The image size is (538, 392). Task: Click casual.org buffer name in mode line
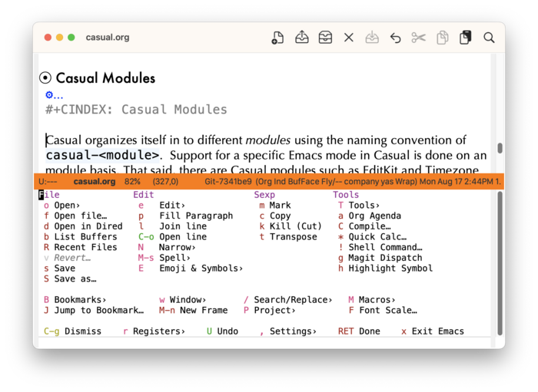pyautogui.click(x=95, y=182)
